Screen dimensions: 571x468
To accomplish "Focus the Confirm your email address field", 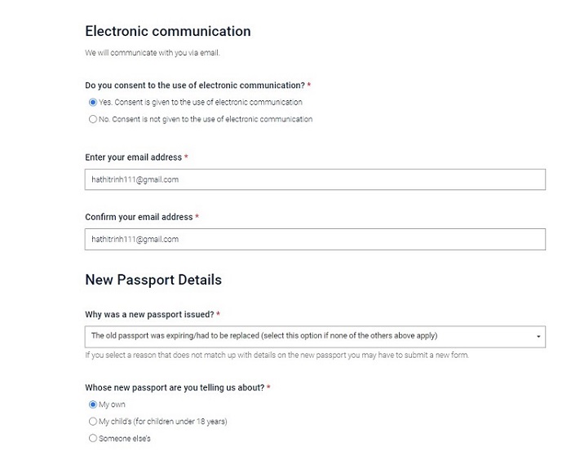I will coord(315,240).
